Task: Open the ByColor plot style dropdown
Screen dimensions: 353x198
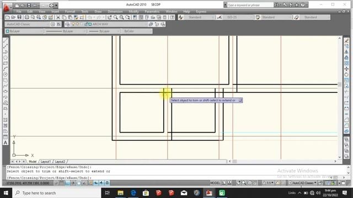Action: tap(137, 31)
